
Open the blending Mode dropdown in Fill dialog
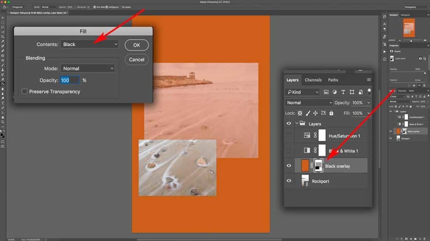tap(87, 68)
